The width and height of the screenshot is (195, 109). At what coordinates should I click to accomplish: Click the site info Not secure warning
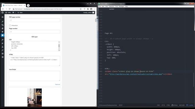[17, 9]
